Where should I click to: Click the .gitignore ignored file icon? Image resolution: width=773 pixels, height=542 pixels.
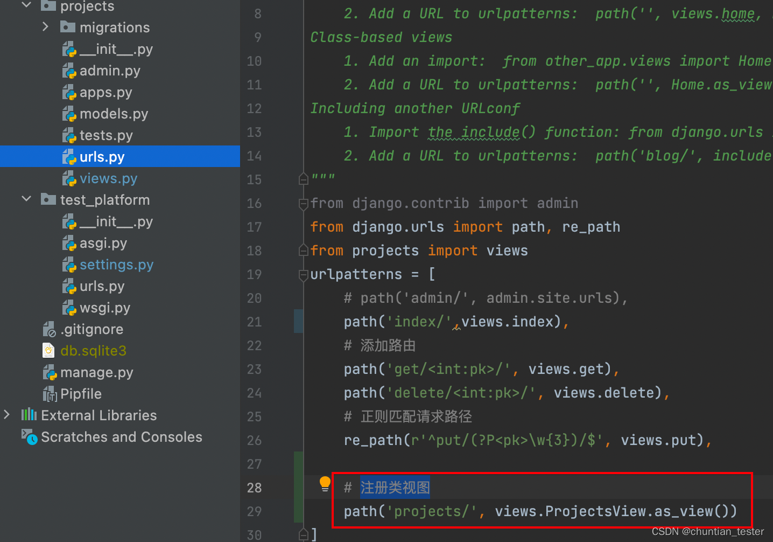pyautogui.click(x=49, y=329)
